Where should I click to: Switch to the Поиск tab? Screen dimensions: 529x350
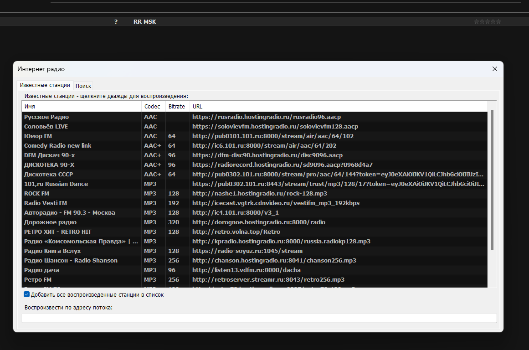83,86
